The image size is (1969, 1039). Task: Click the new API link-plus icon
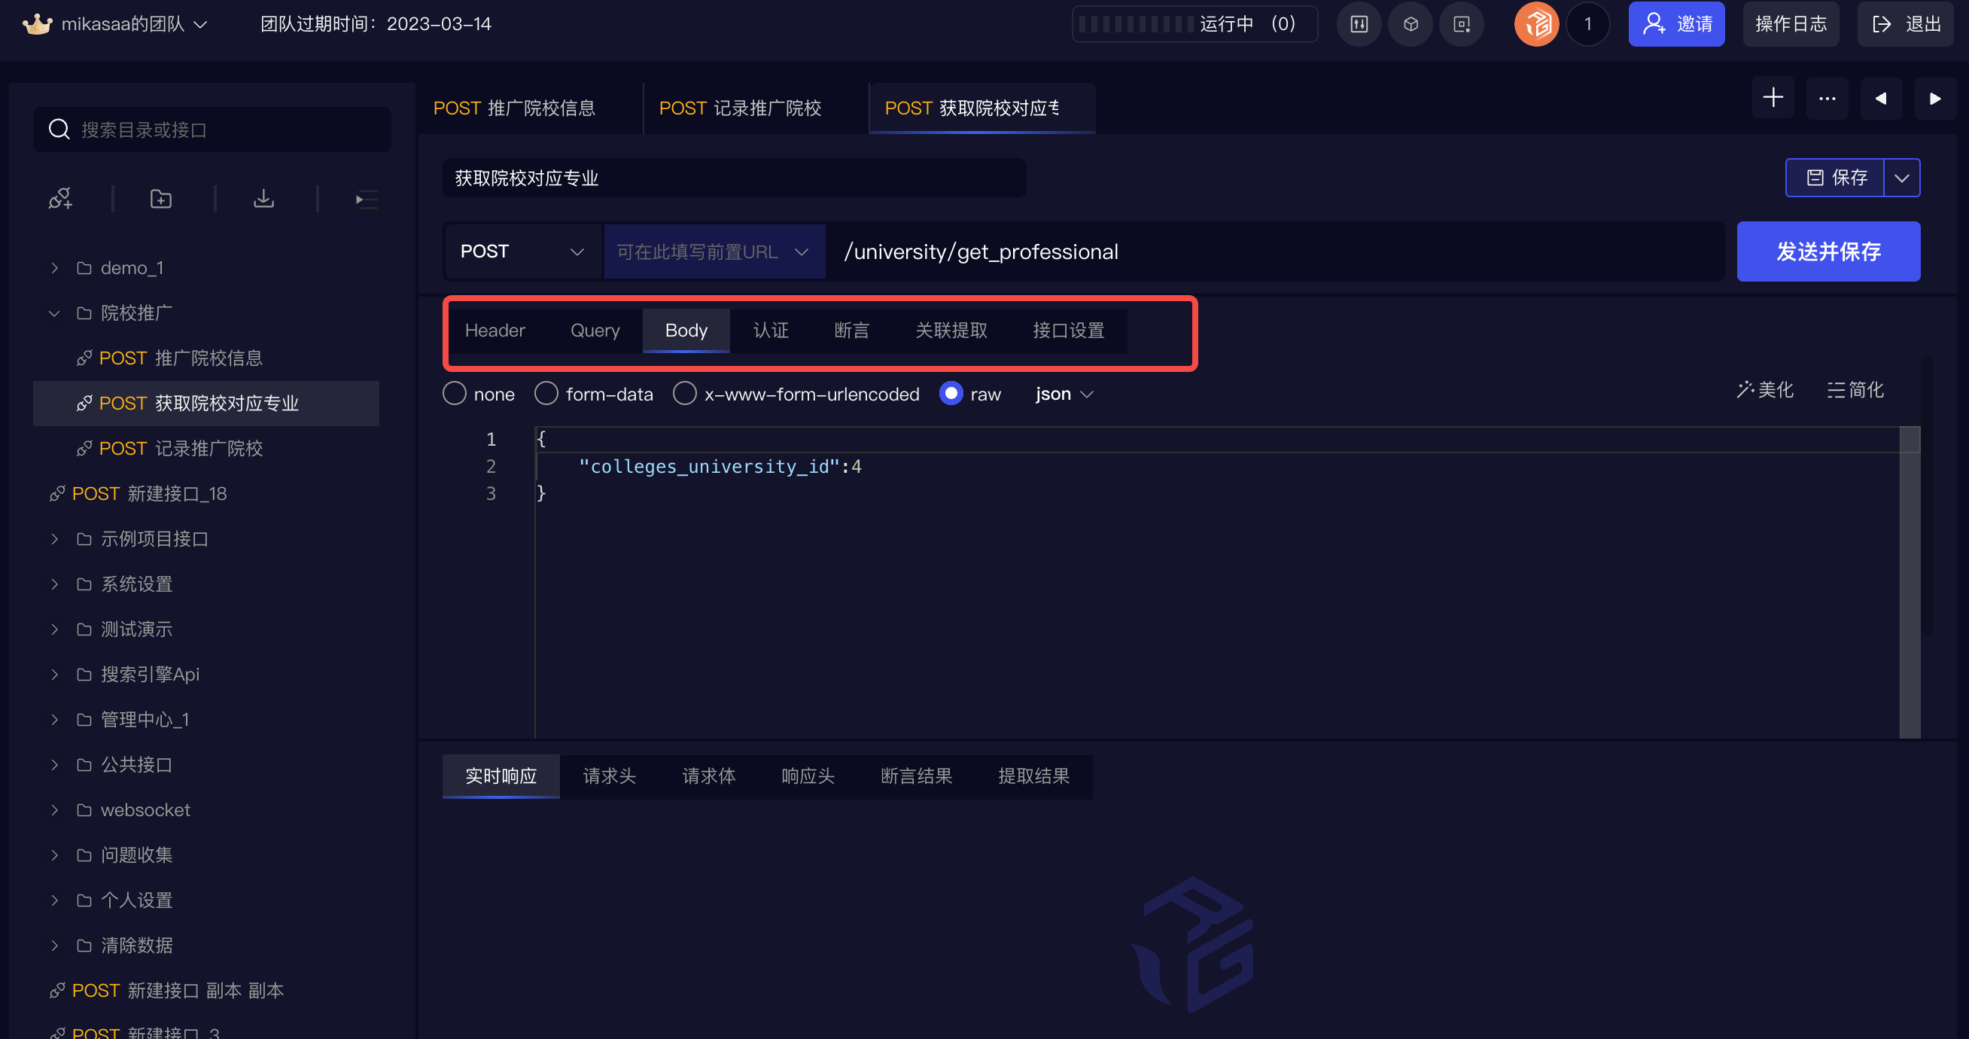pos(60,199)
